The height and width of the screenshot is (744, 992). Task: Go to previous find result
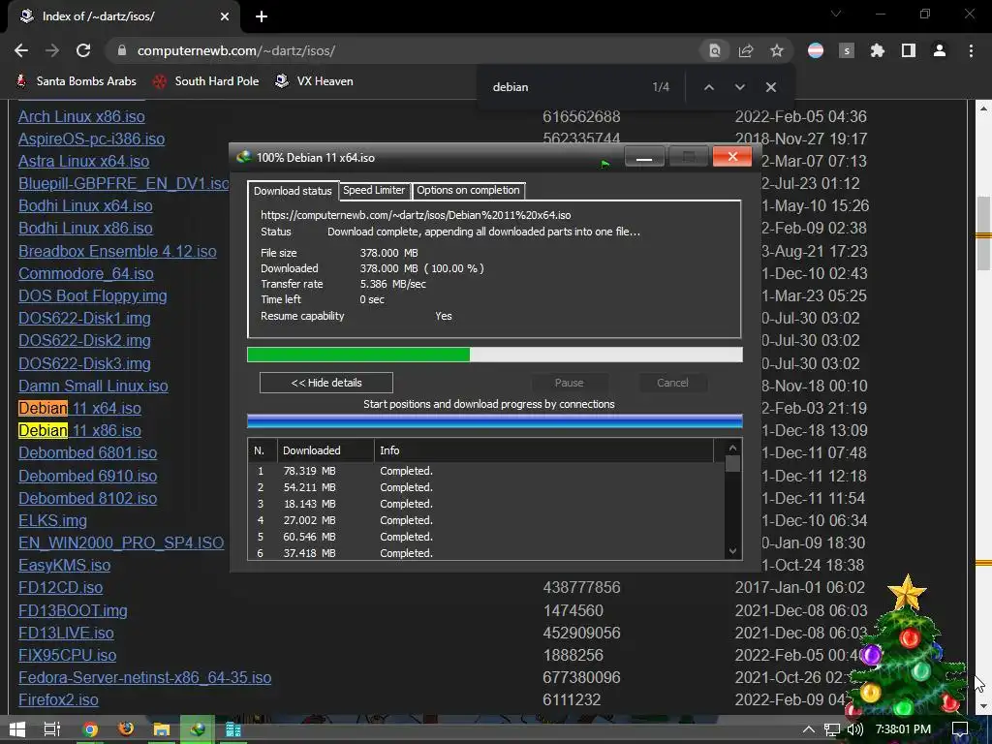click(x=709, y=87)
